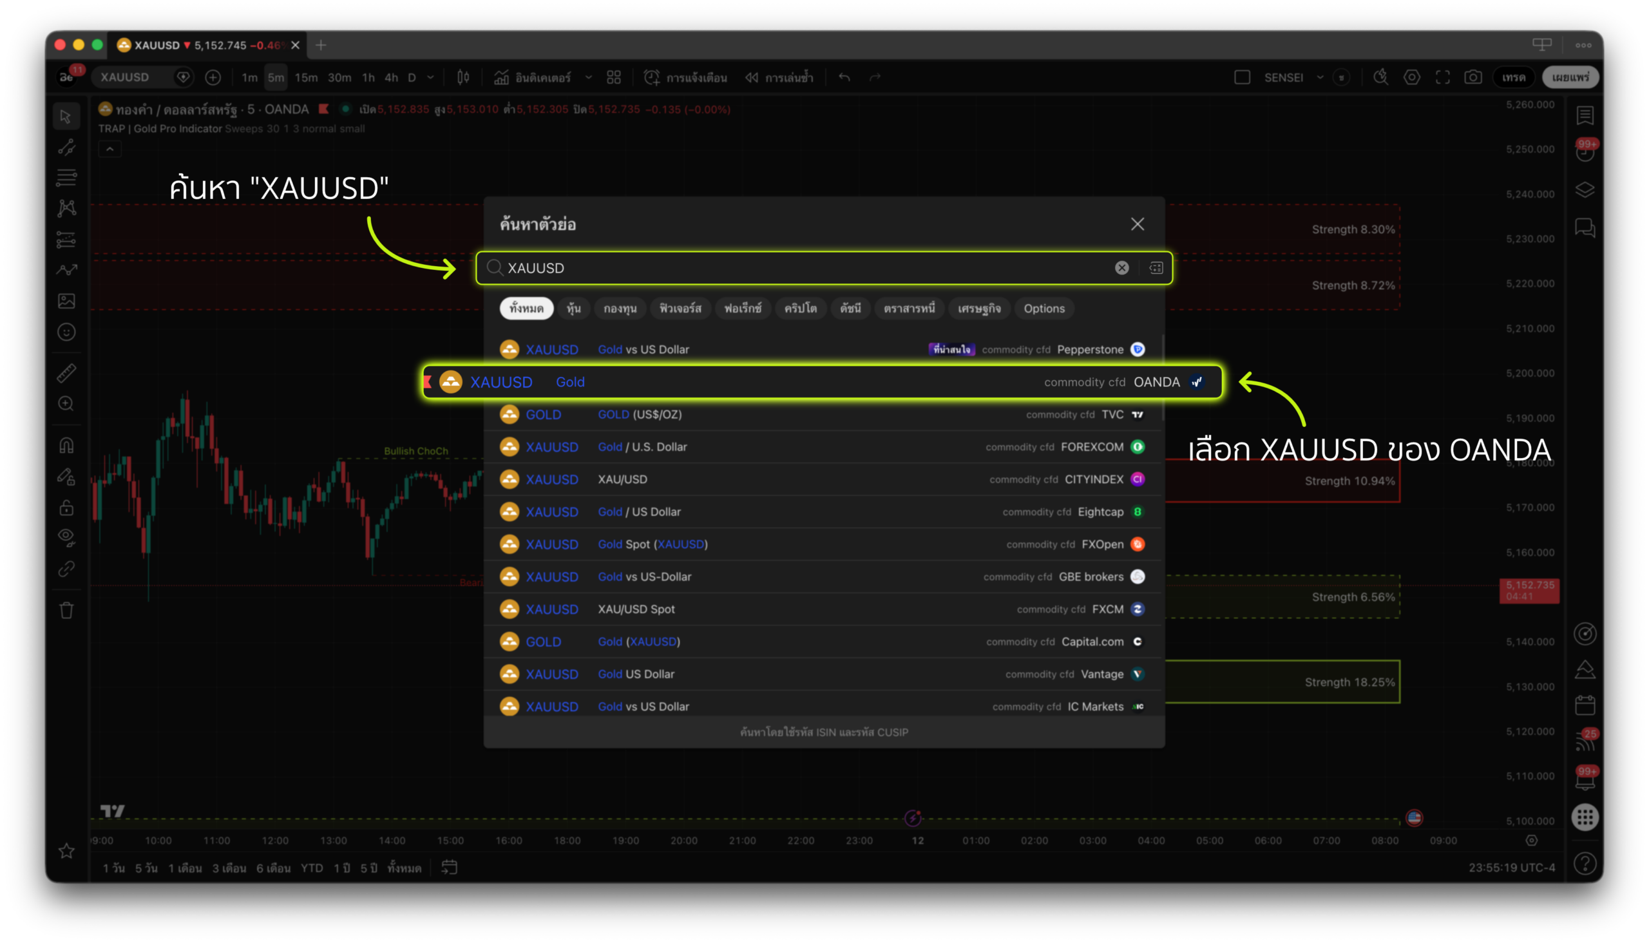The width and height of the screenshot is (1649, 943).
Task: Take a chart snapshot with camera icon
Action: pyautogui.click(x=1473, y=78)
